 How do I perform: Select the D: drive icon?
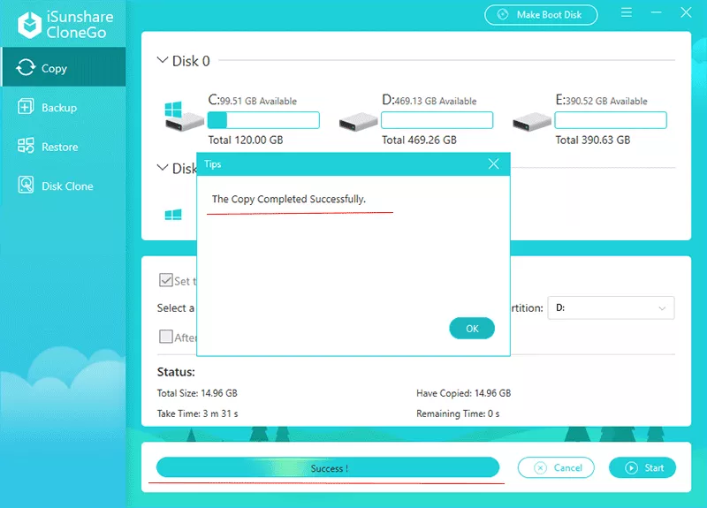pos(358,122)
